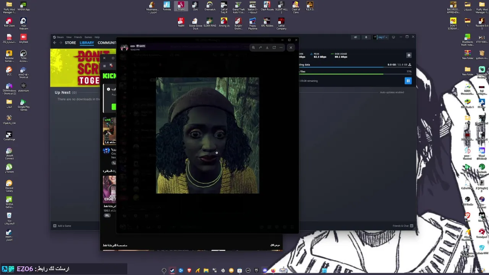Image resolution: width=489 pixels, height=275 pixels.
Task: Open FiveM desktop shortcut
Action: coord(181,6)
